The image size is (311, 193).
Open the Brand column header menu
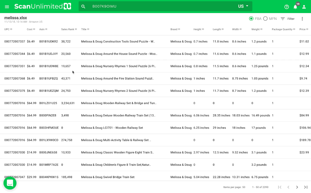point(179,29)
